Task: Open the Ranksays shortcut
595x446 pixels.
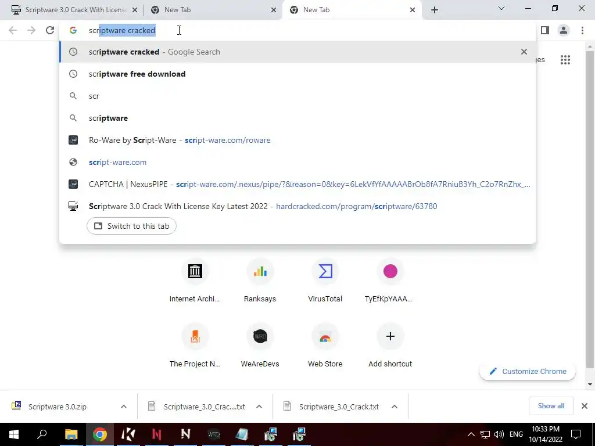Action: (x=260, y=281)
